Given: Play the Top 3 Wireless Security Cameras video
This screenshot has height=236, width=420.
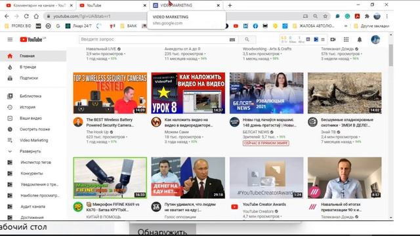Looking at the screenshot, I should coord(110,93).
